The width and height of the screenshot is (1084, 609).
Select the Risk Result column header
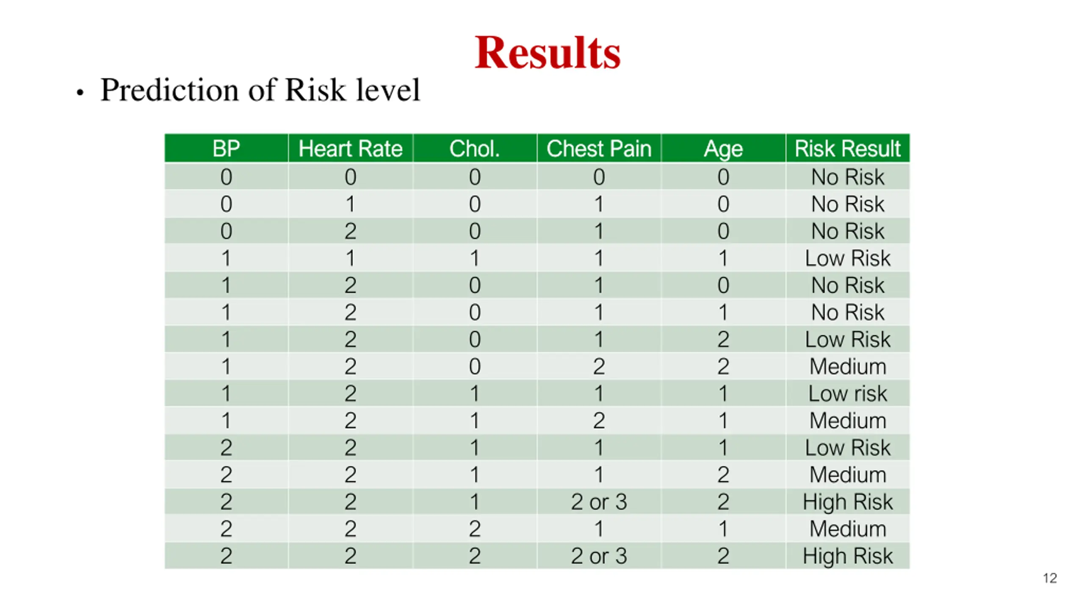click(848, 148)
